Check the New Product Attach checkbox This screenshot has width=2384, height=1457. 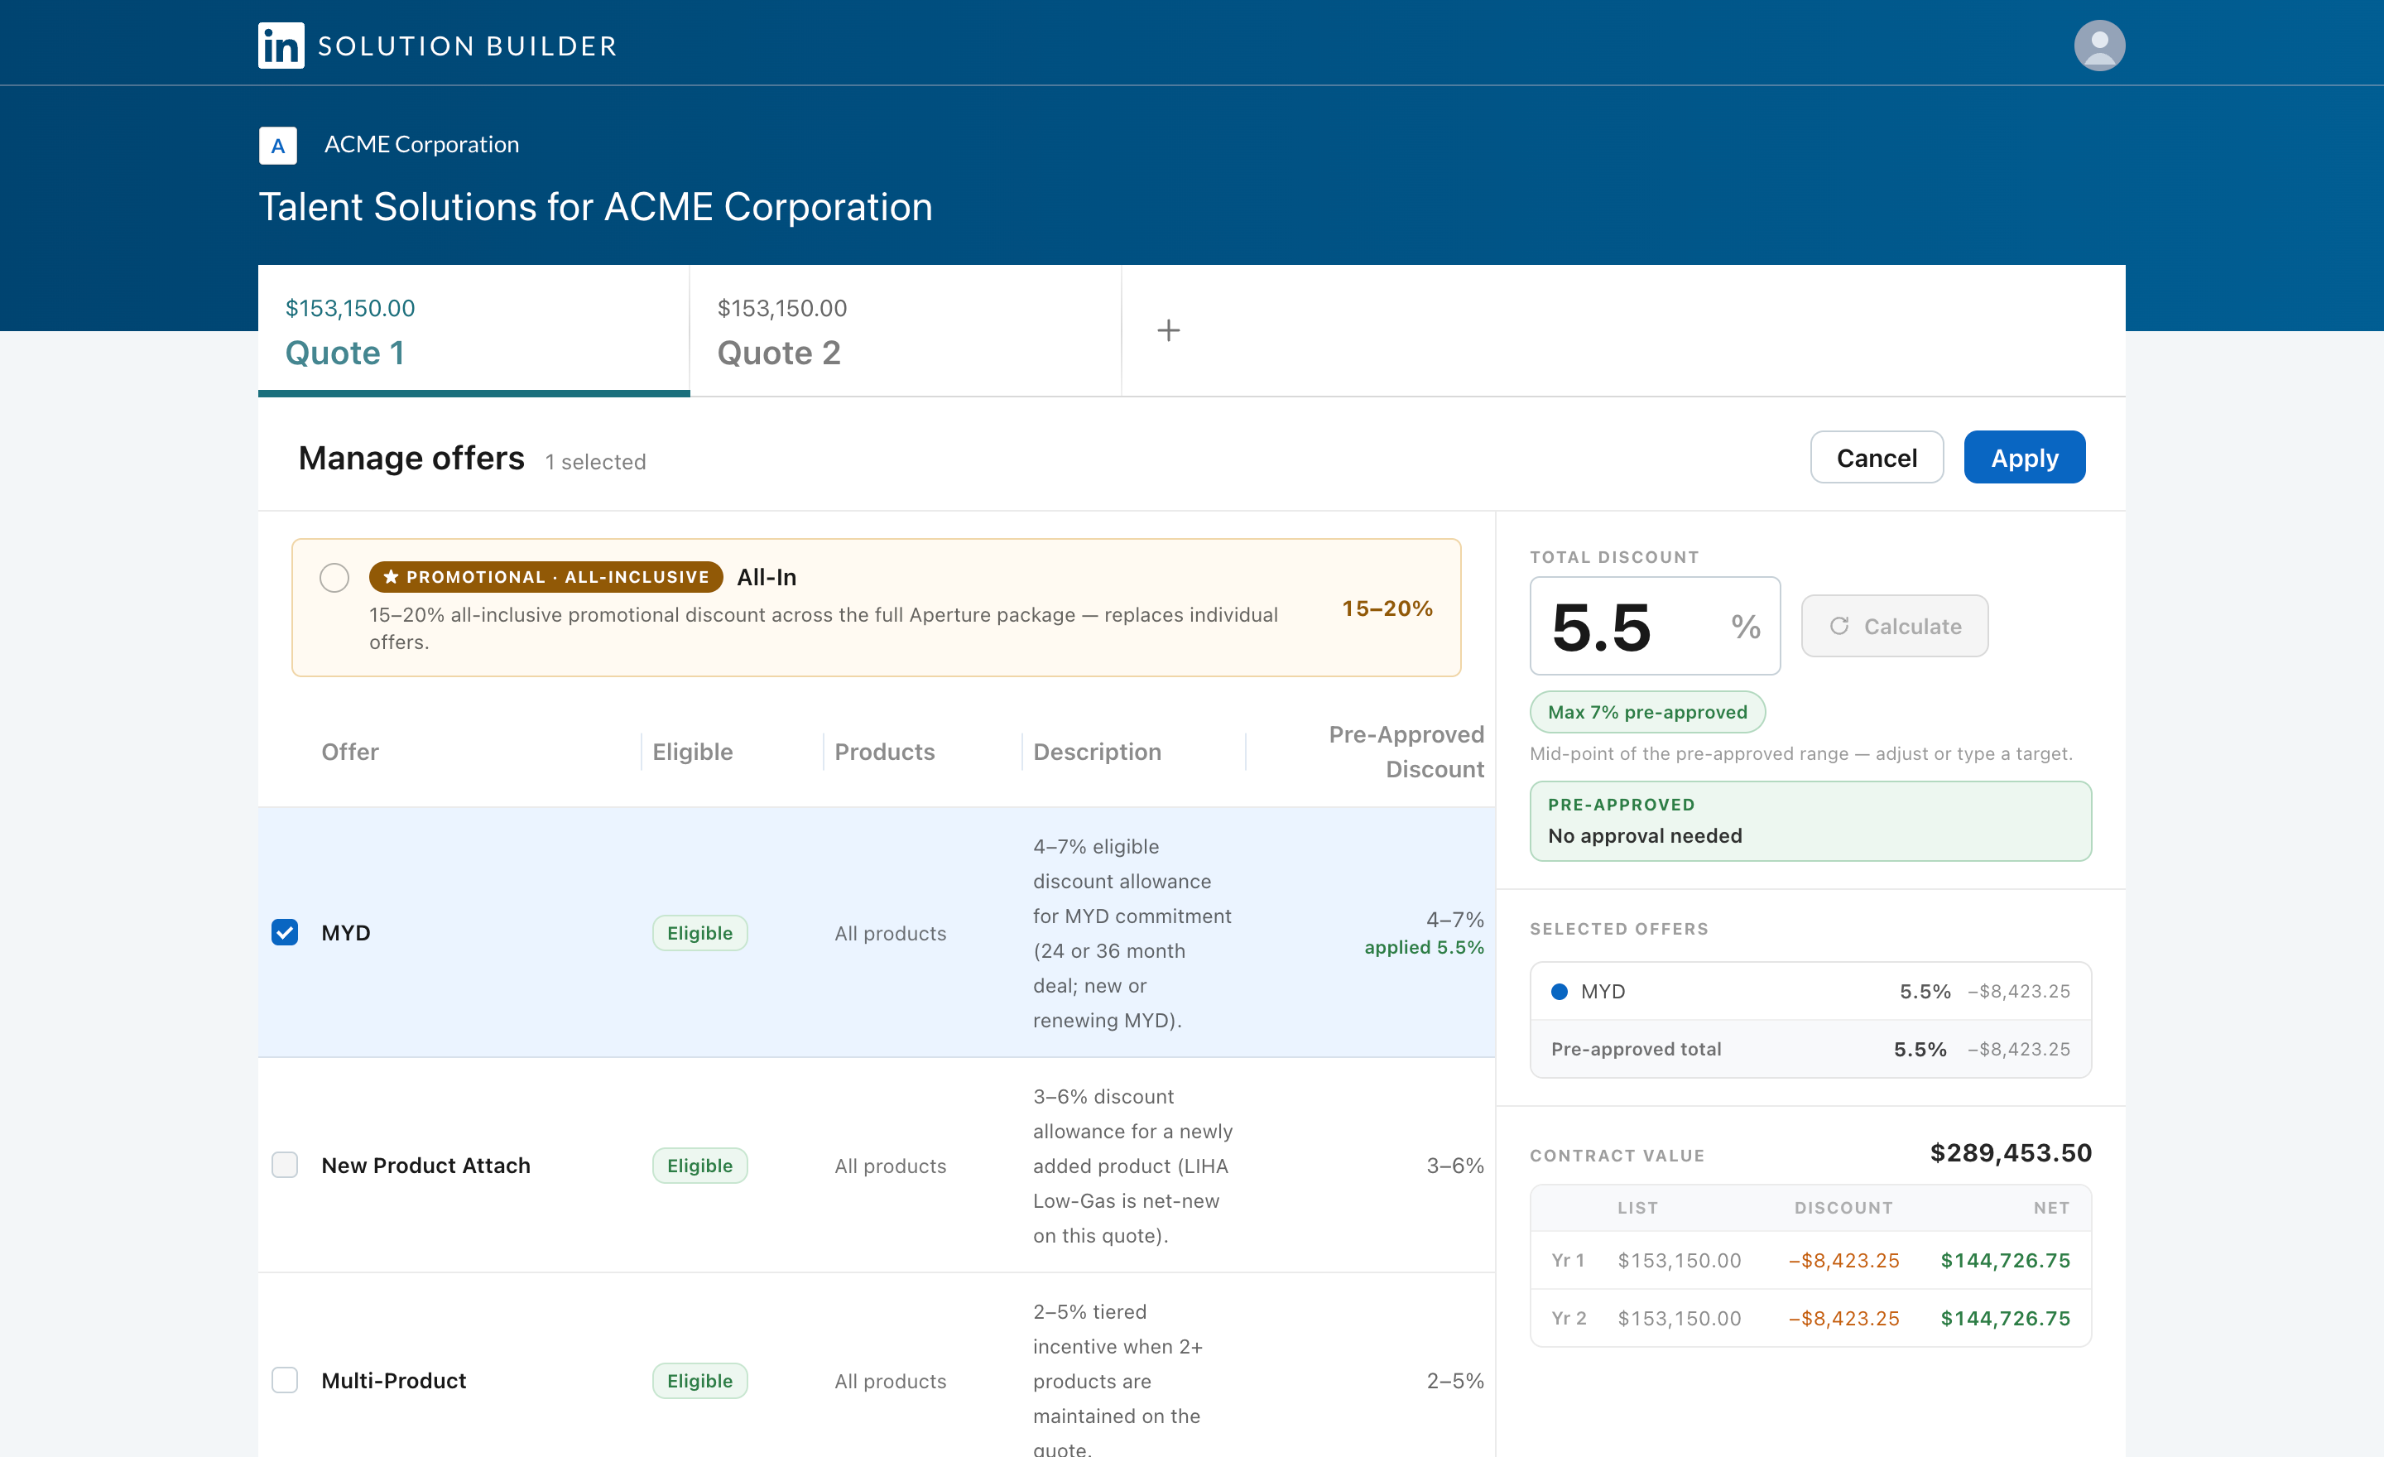coord(285,1165)
